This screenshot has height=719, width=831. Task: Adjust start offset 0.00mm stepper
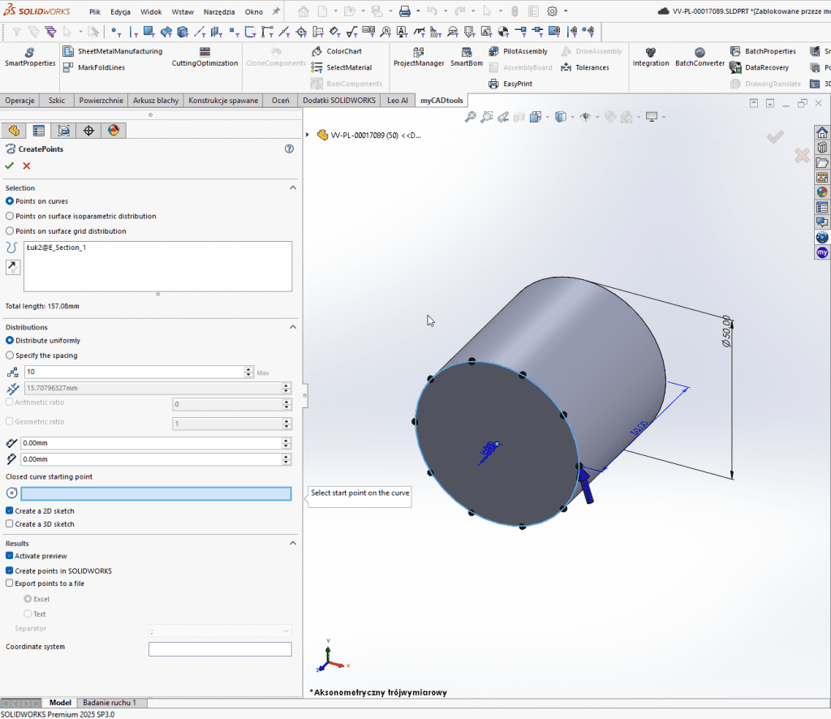point(286,443)
